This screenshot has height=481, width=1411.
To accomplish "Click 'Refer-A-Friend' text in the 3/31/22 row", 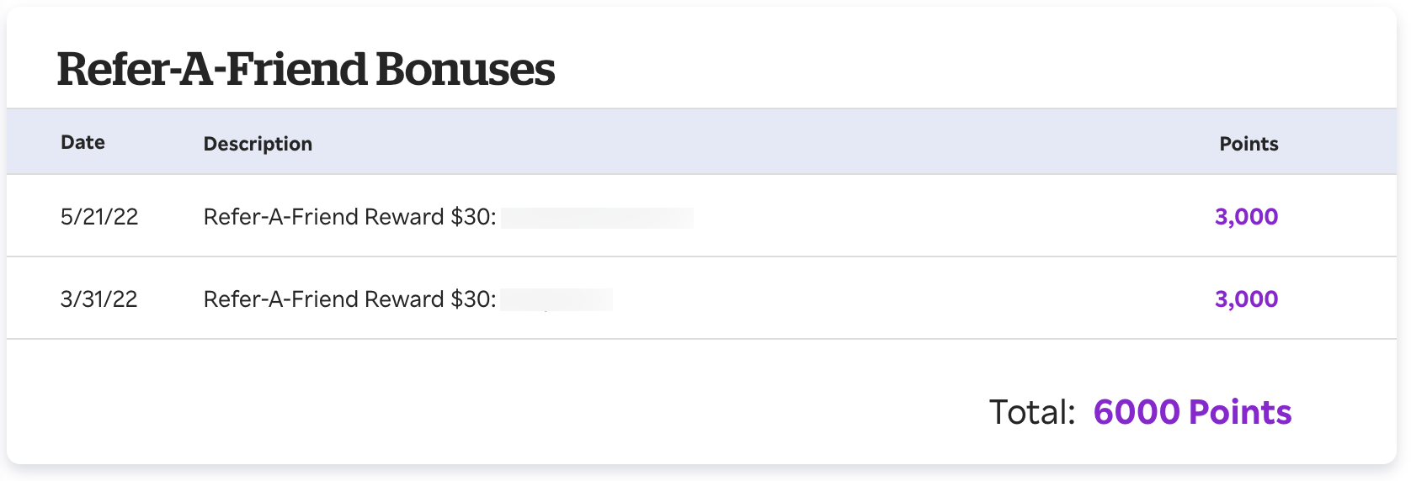I will click(x=281, y=299).
